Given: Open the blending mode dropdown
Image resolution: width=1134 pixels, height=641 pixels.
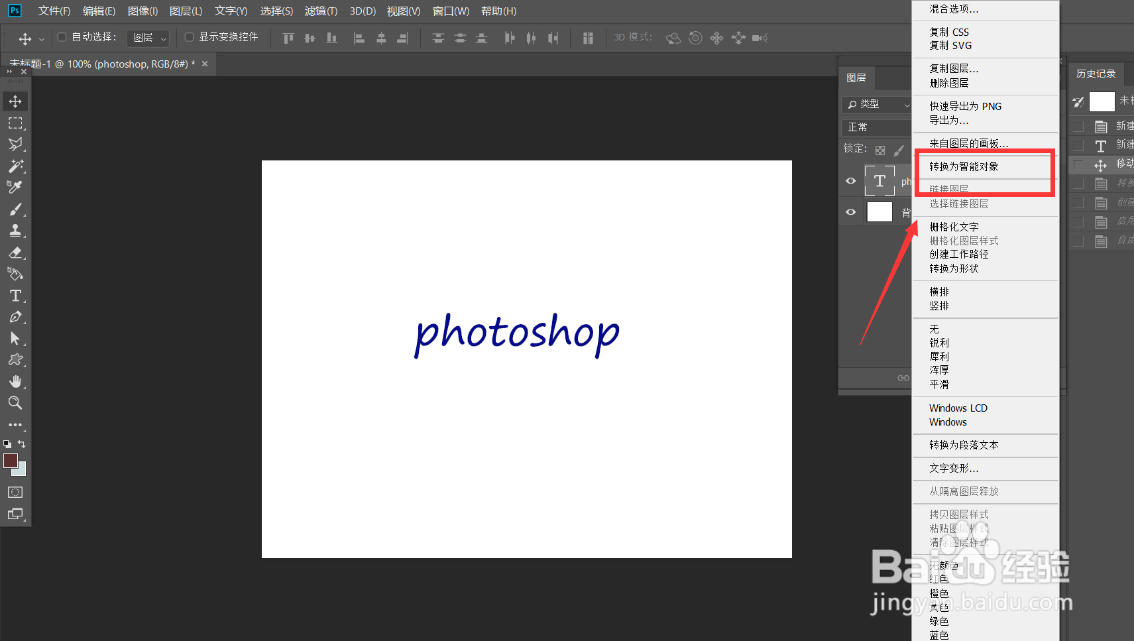Looking at the screenshot, I should click(x=878, y=127).
